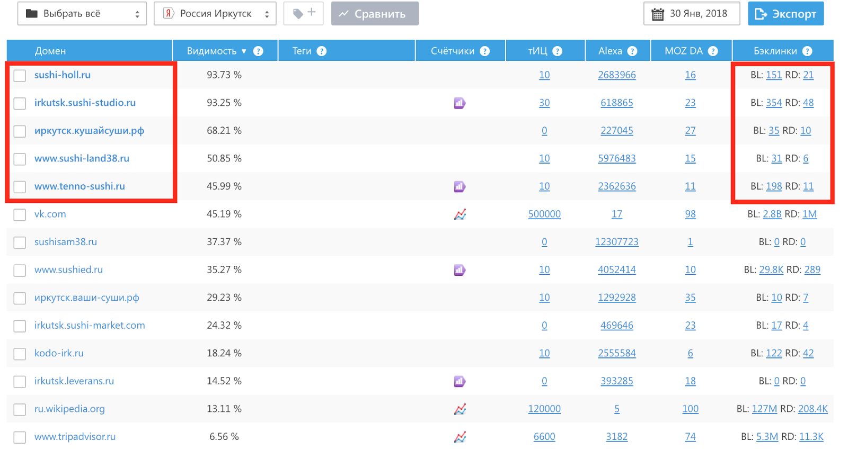Open the 30 Янв, 2018 date picker

click(x=692, y=14)
